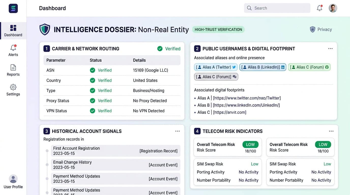Click the dossier shield icon
350x195 pixels.
[45, 29]
